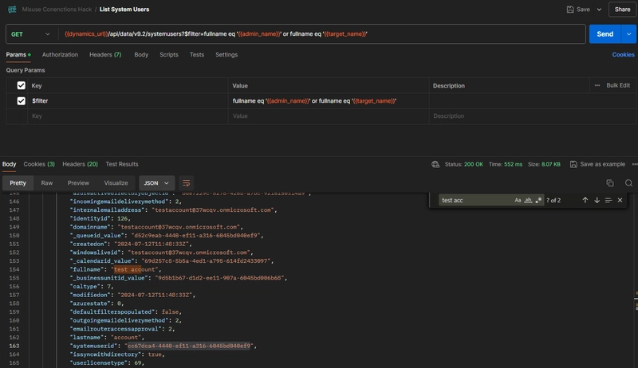
Task: Open the JSON format dropdown
Action: tap(156, 182)
